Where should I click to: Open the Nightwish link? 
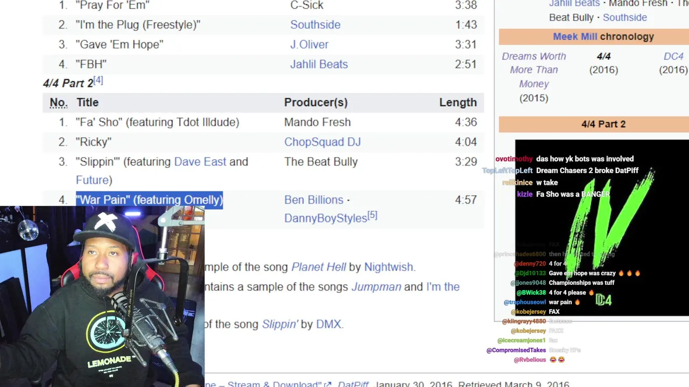point(389,267)
